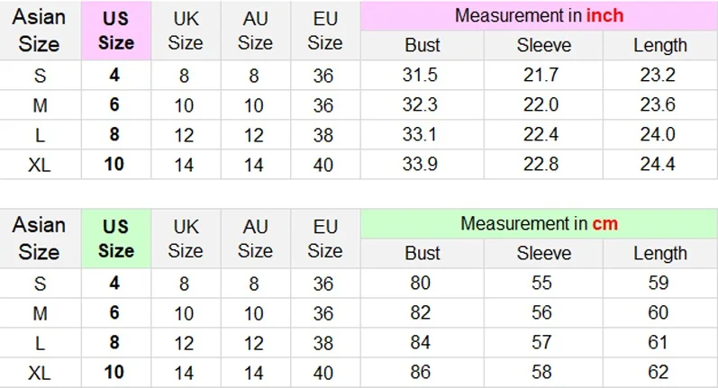Select the "Measurement in inch" header
This screenshot has height=388, width=718.
pyautogui.click(x=539, y=16)
